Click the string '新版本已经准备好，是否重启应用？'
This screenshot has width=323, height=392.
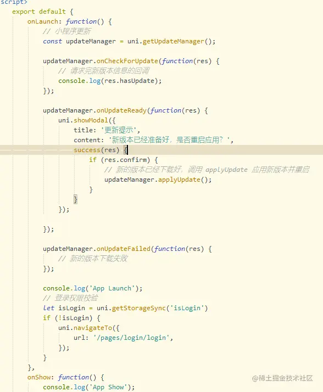[x=169, y=140]
